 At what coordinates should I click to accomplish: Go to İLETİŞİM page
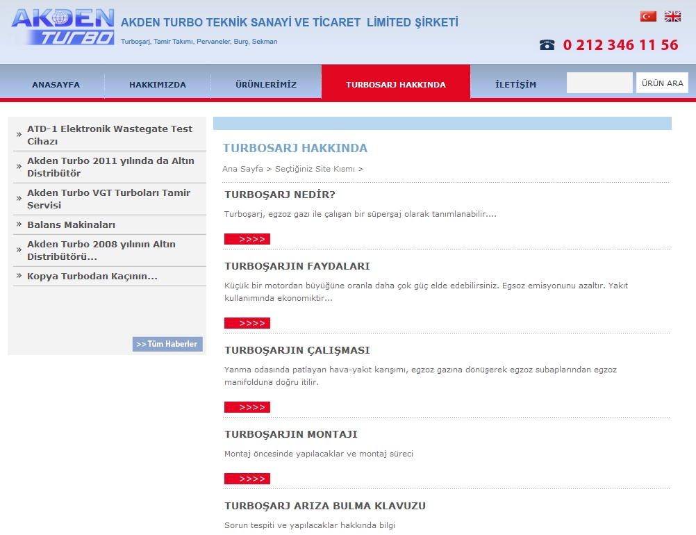[516, 84]
